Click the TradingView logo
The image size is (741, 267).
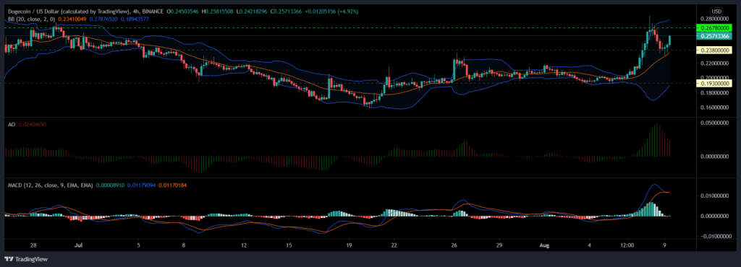pos(26,260)
